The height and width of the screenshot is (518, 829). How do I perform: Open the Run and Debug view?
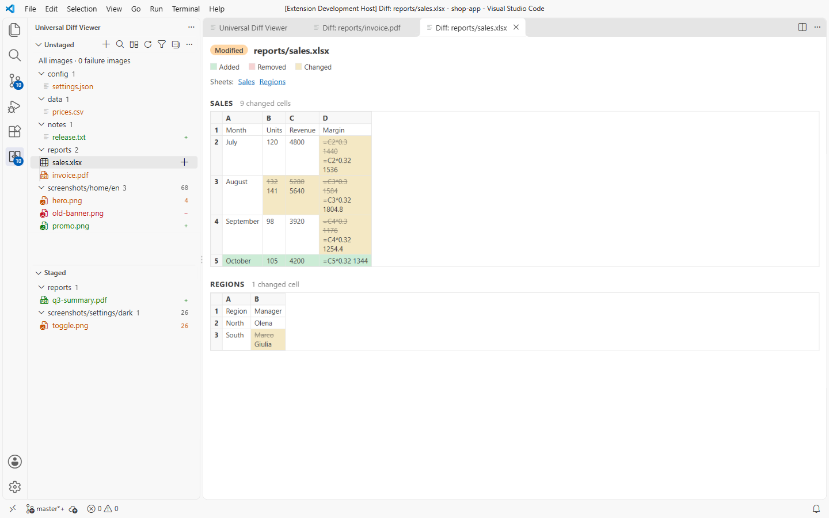(15, 106)
